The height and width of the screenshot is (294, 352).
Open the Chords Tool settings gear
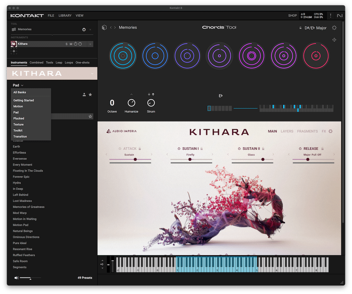[x=334, y=28]
